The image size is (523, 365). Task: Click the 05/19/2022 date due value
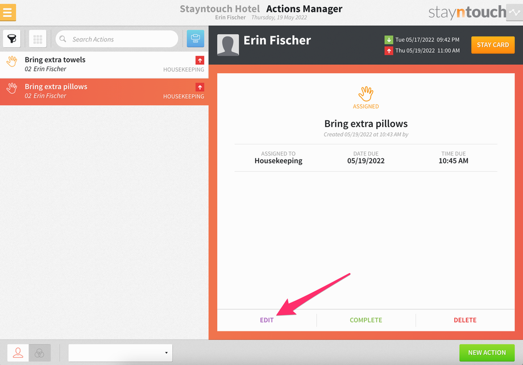(x=366, y=161)
